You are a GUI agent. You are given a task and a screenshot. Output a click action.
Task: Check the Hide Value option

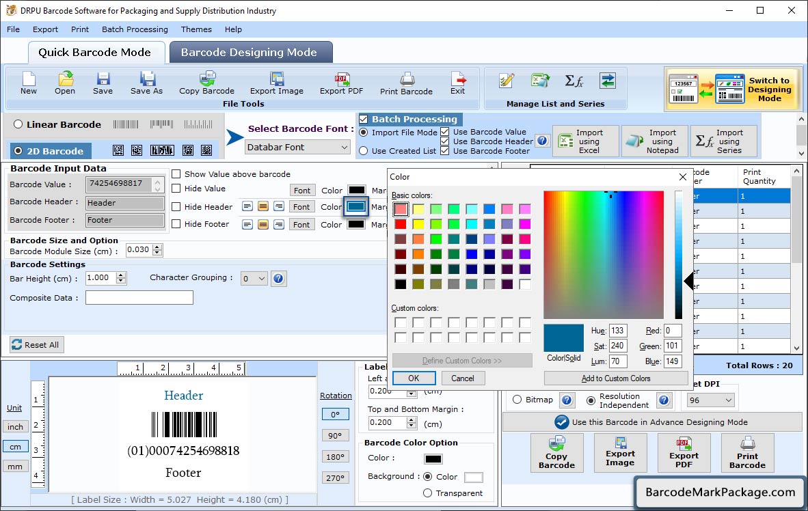pyautogui.click(x=176, y=189)
